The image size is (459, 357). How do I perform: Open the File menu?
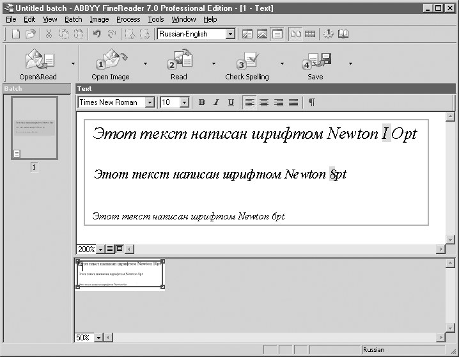[11, 19]
